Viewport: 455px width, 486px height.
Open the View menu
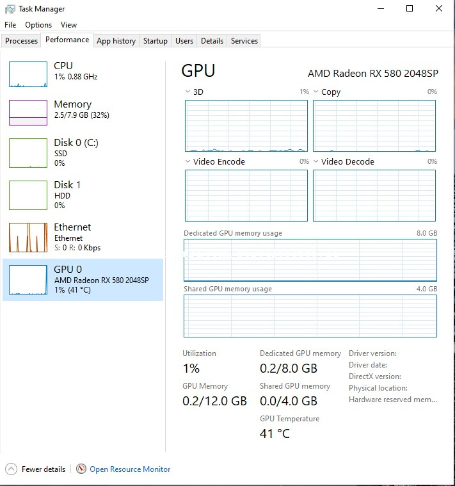[68, 25]
